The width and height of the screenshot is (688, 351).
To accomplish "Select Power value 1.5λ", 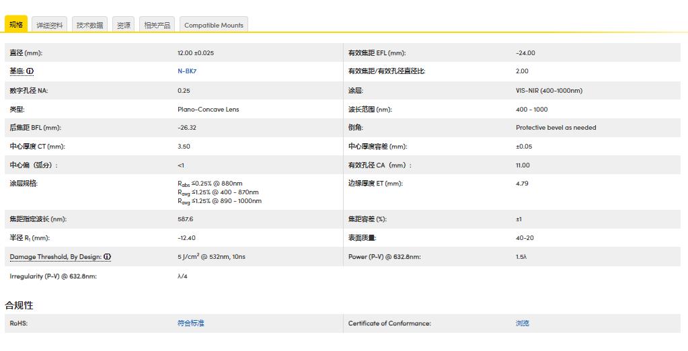I will [521, 257].
